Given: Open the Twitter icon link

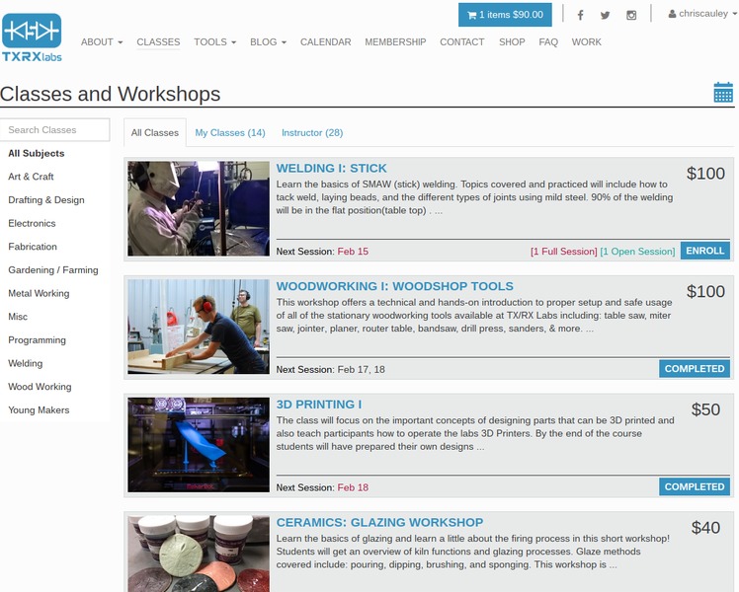Looking at the screenshot, I should point(605,15).
